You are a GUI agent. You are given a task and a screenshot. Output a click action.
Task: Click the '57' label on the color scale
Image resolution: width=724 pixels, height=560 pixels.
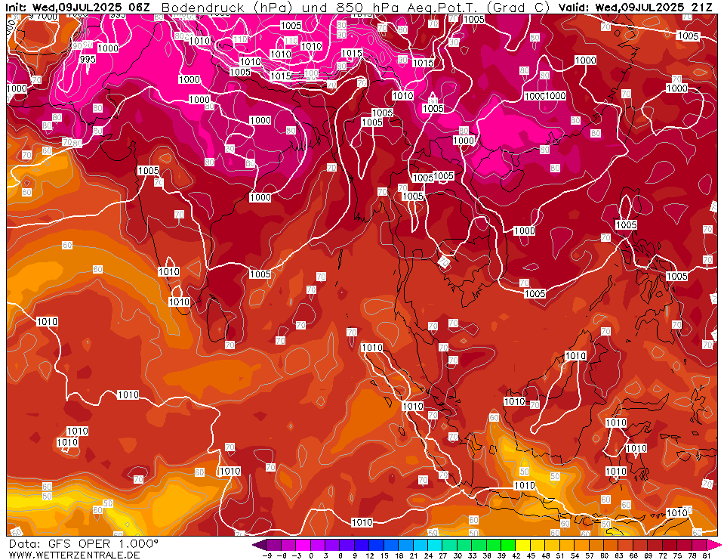tap(590, 555)
